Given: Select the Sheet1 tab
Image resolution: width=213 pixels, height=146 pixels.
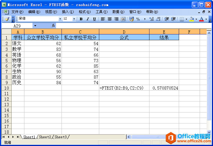Looking at the screenshot, I should tap(29, 137).
